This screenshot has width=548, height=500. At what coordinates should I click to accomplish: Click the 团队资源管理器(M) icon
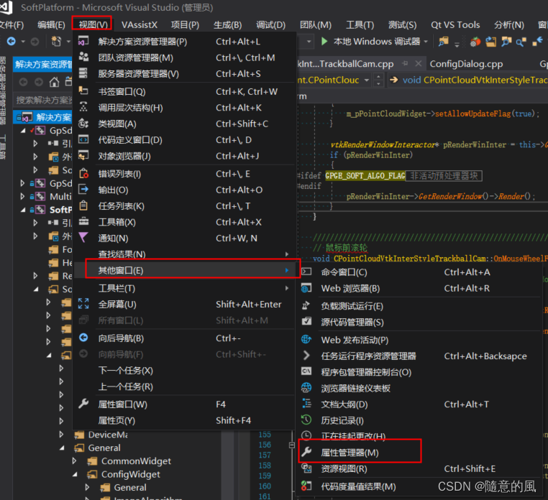[83, 57]
